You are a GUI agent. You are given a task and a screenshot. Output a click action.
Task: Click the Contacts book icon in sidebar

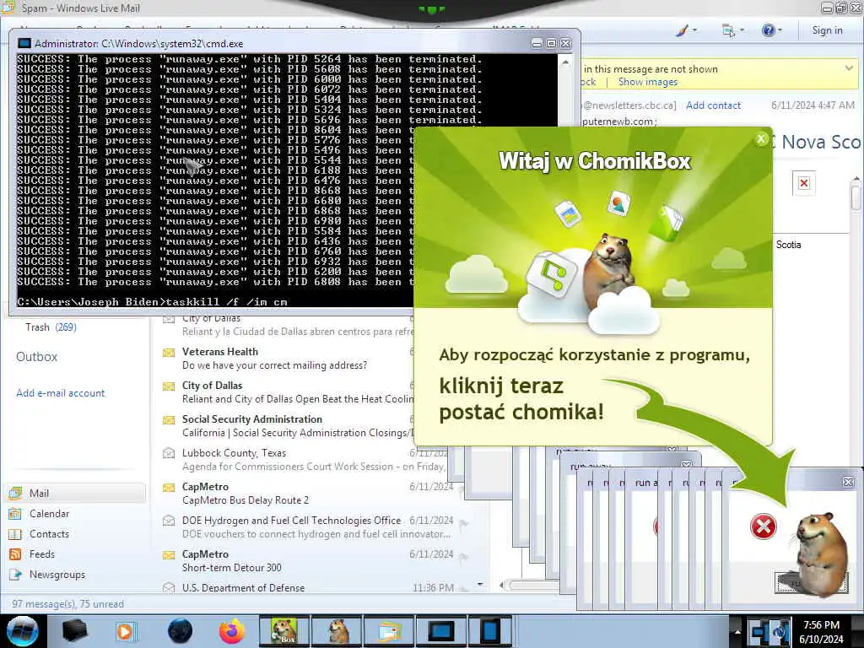coord(15,534)
